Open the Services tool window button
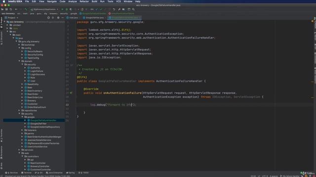Image resolution: width=316 pixels, height=177 pixels. pos(11,173)
